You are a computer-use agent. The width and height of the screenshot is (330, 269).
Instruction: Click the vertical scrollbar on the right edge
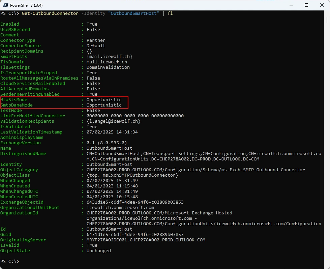point(328,135)
